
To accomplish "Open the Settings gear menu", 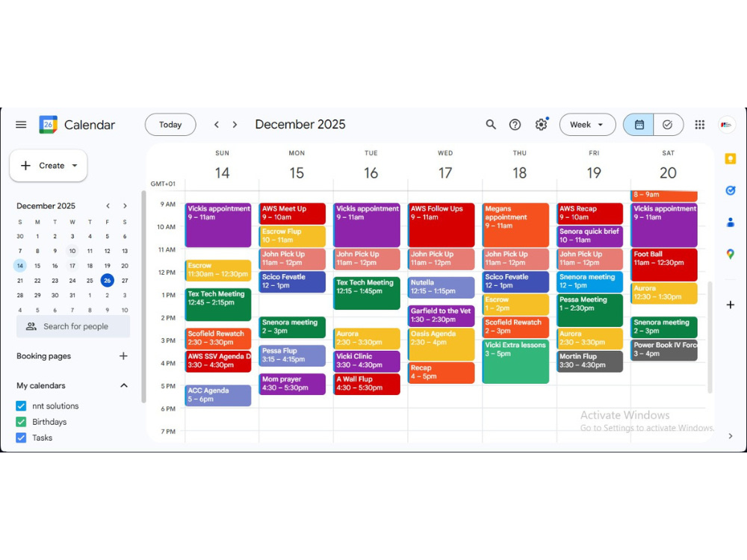I will [541, 125].
